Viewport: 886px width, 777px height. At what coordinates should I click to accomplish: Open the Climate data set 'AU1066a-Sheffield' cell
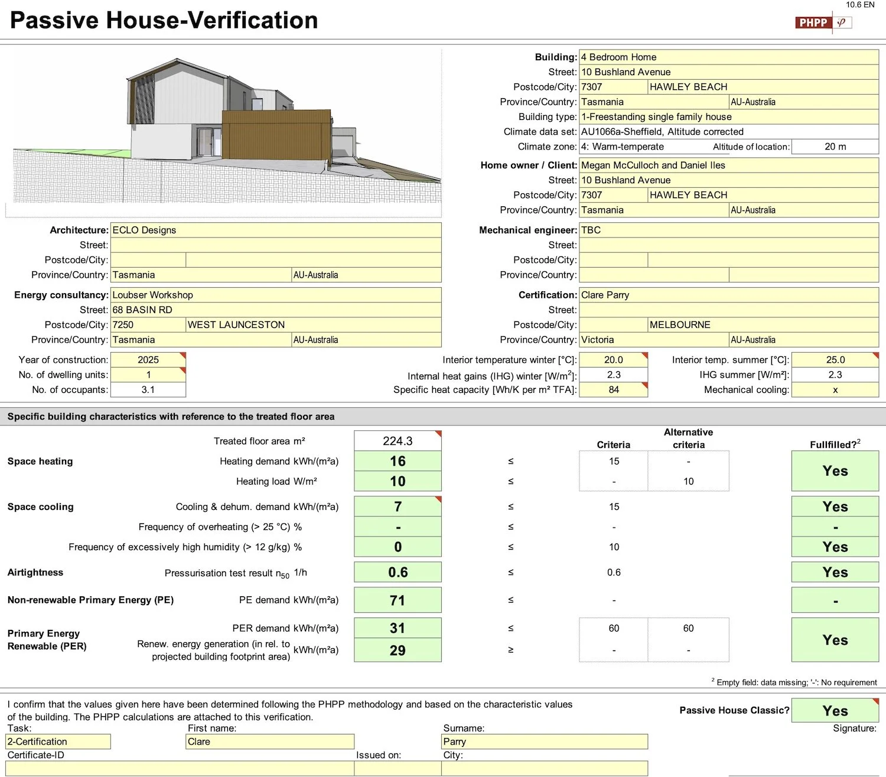[729, 132]
